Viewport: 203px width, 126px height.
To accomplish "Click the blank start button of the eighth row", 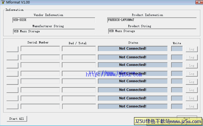I will (x=12, y=106).
